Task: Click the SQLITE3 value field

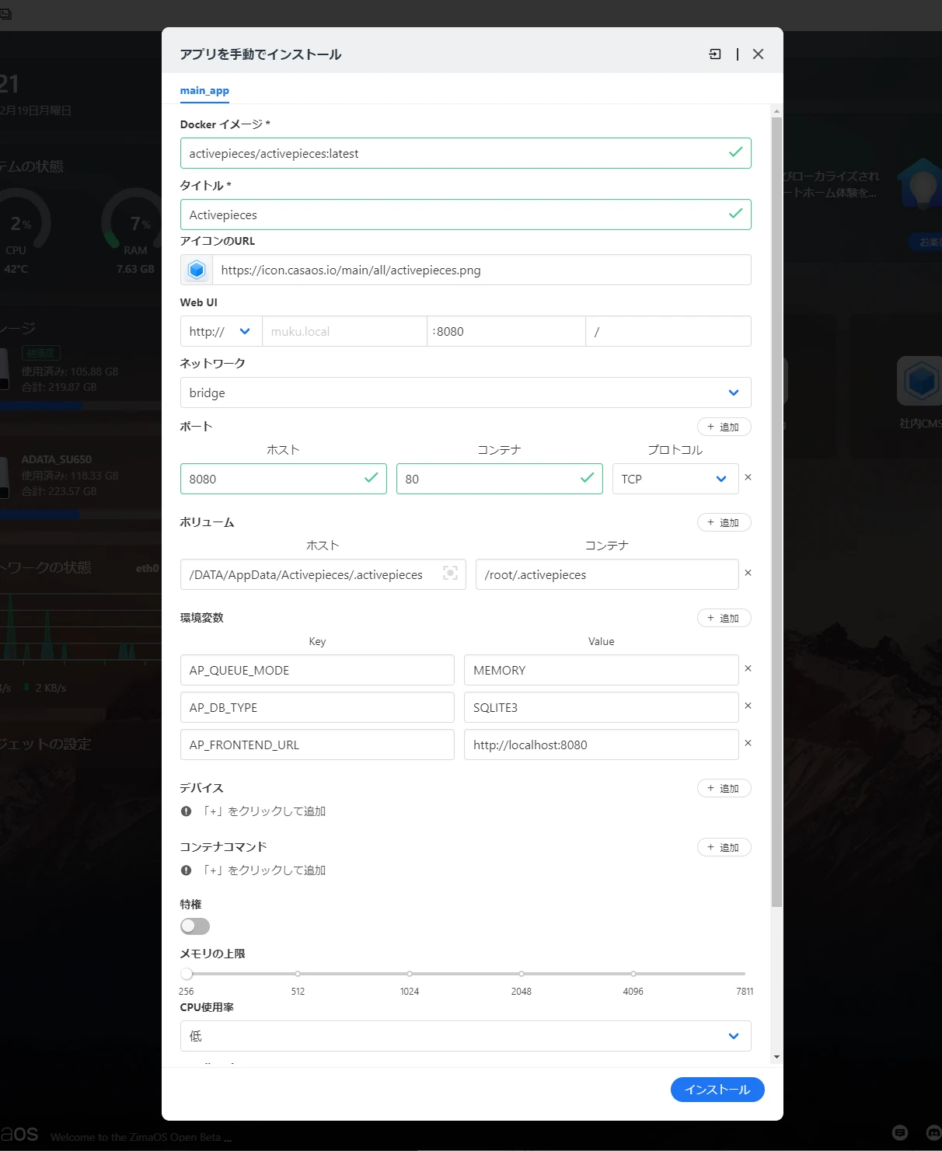Action: (x=601, y=707)
